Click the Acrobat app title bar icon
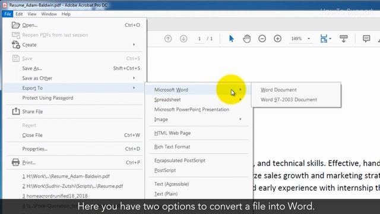Image resolution: width=380 pixels, height=214 pixels. coord(5,5)
